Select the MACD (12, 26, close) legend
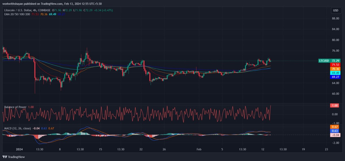Screen dimensions: 345x161 (x=17, y=128)
